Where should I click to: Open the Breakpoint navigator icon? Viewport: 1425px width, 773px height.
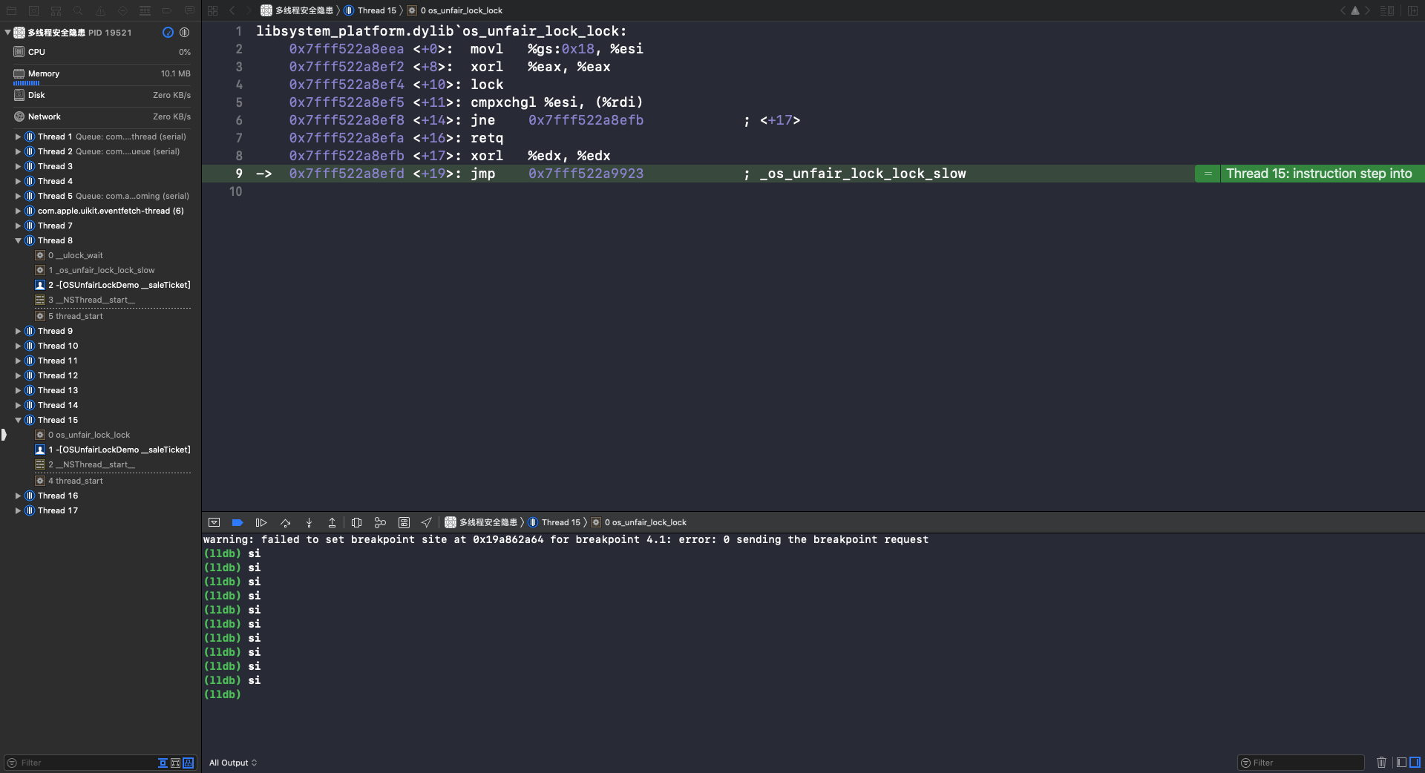pyautogui.click(x=167, y=10)
